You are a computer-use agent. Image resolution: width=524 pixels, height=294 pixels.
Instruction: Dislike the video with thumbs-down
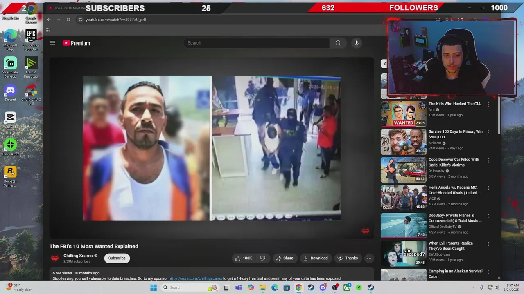(x=263, y=258)
